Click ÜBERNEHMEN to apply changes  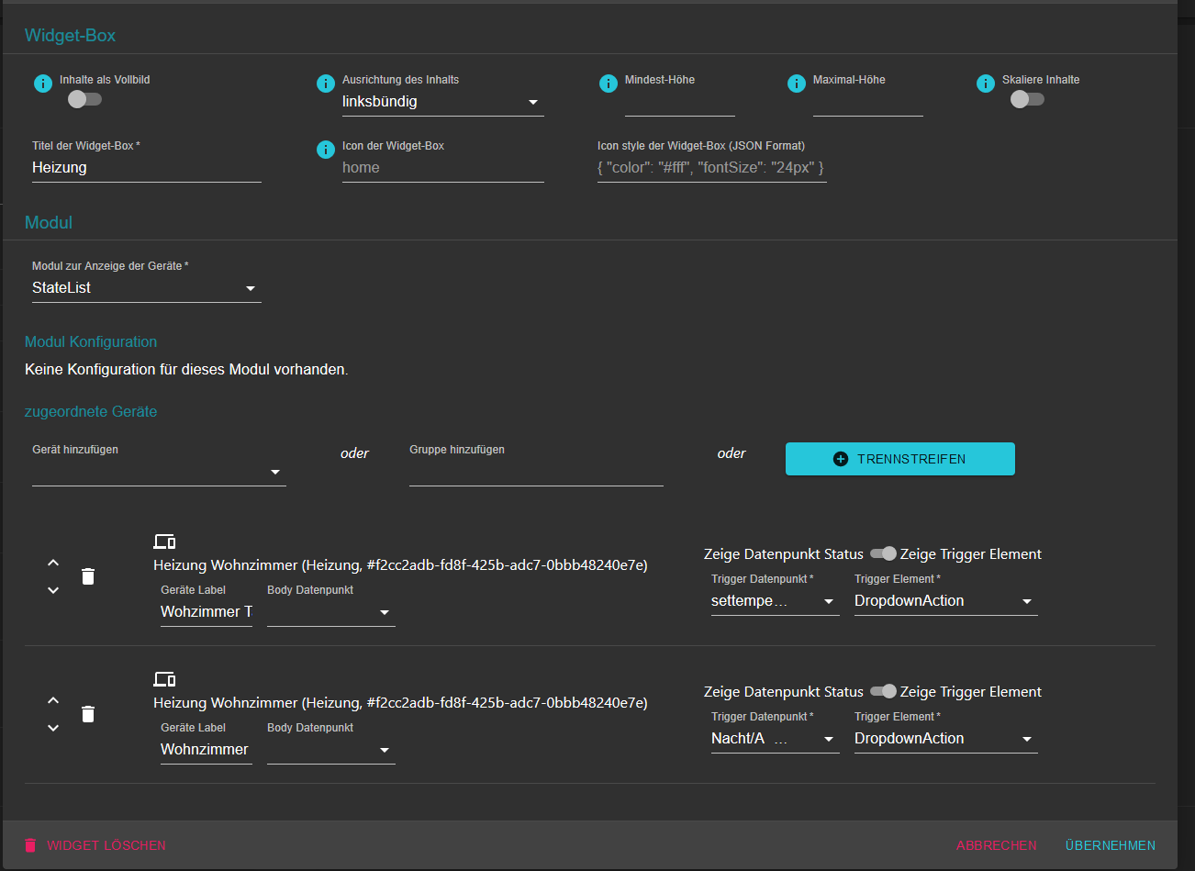[x=1111, y=845]
